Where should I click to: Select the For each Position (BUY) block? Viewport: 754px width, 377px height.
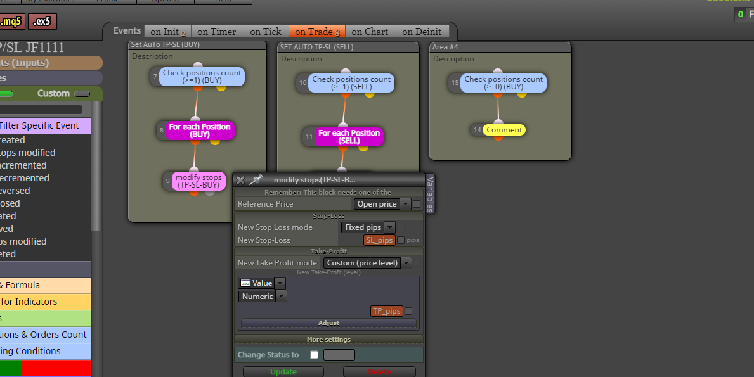pos(200,130)
